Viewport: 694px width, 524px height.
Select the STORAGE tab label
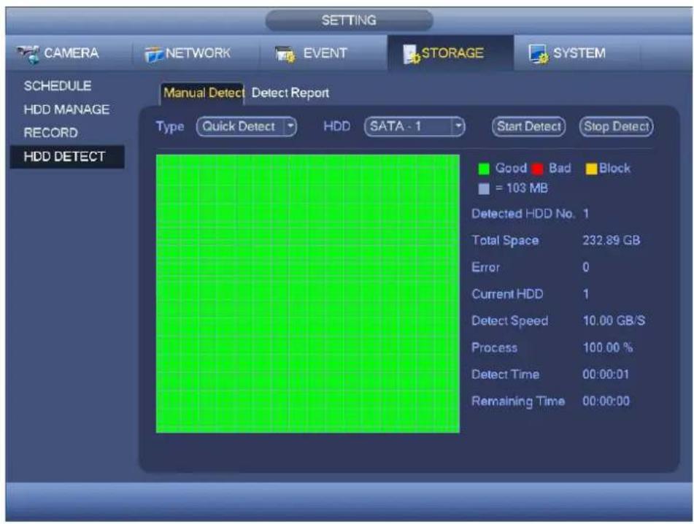tap(452, 53)
